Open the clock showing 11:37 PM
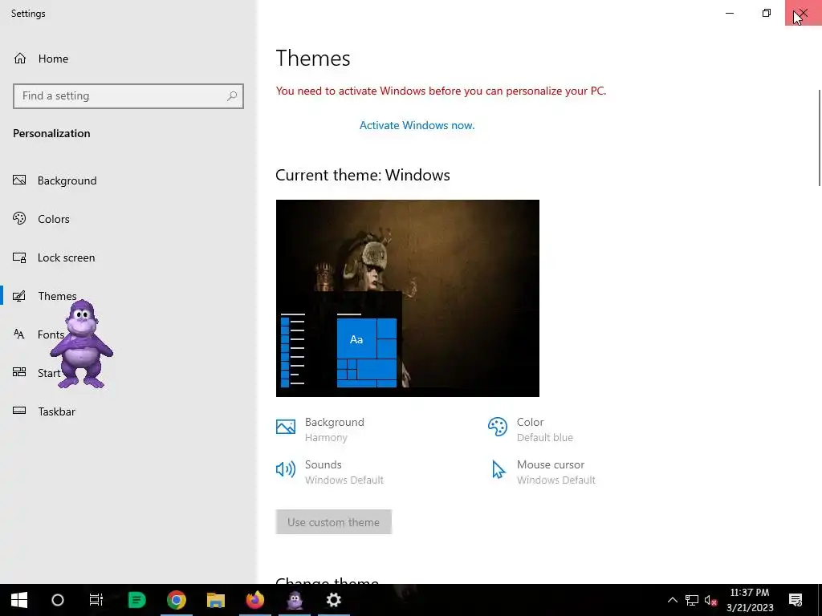Viewport: 822px width, 616px height. coord(750,600)
